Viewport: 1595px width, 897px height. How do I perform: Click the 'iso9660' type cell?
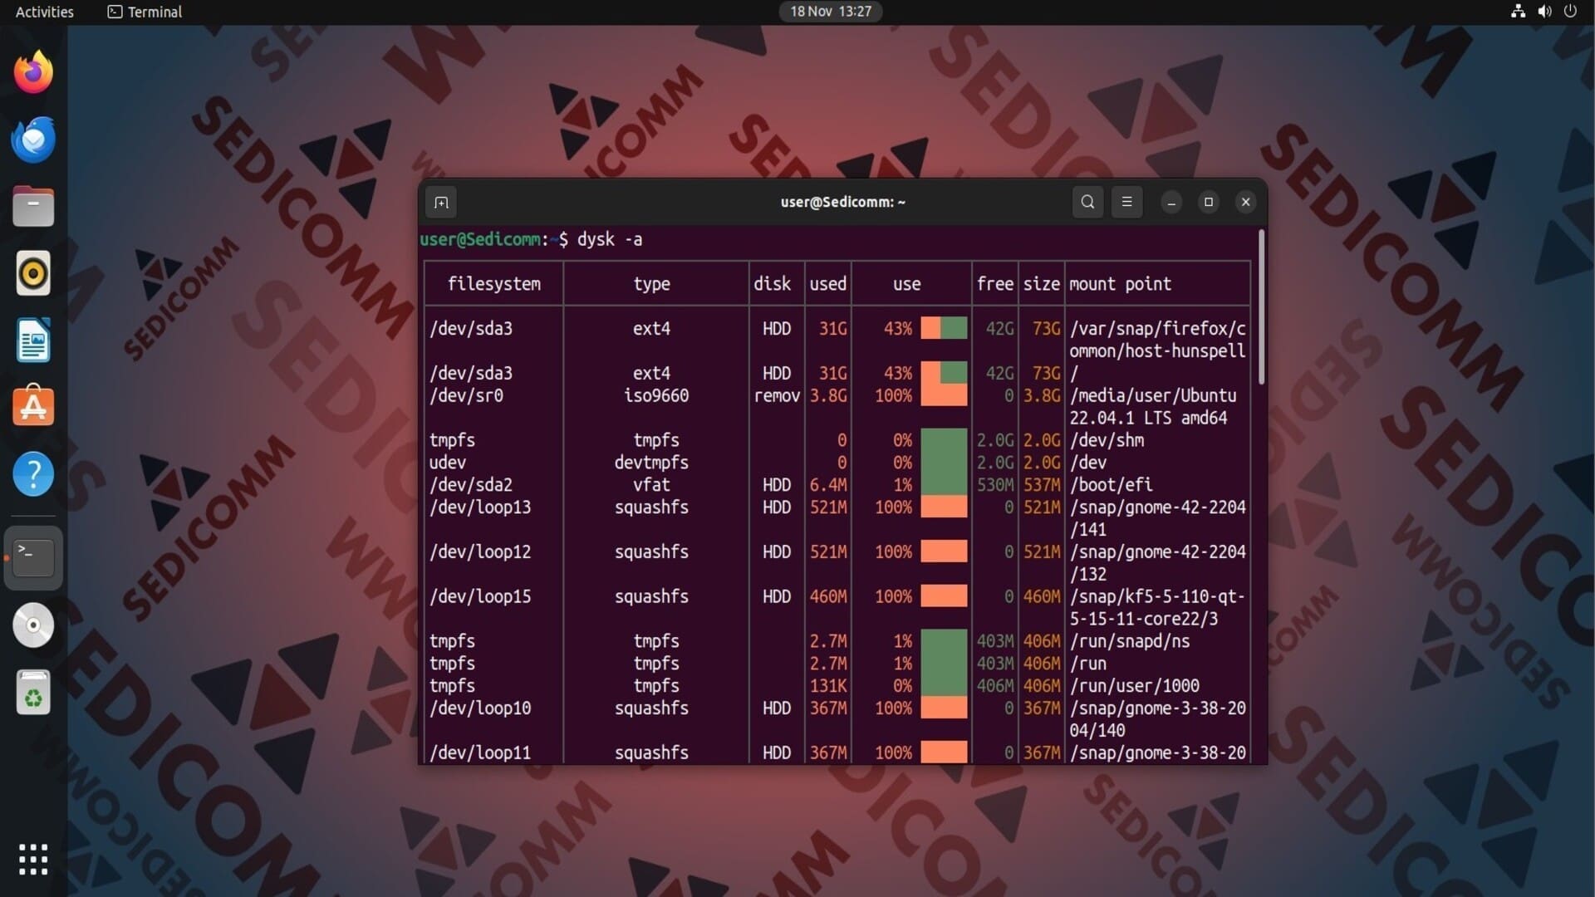(656, 396)
